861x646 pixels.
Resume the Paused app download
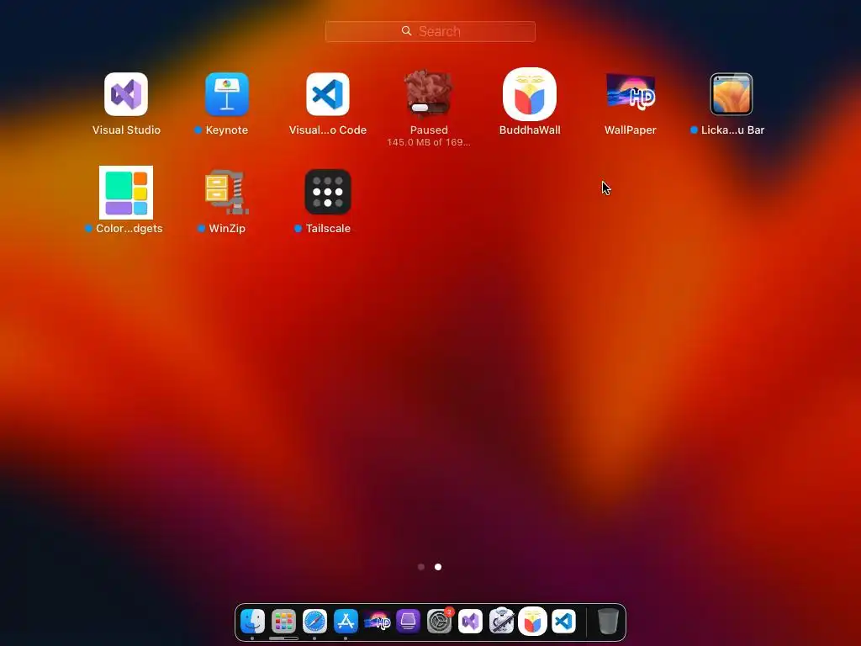(x=429, y=94)
